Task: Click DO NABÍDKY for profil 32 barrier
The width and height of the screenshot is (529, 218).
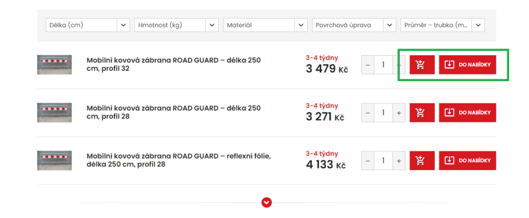Action: pyautogui.click(x=467, y=65)
